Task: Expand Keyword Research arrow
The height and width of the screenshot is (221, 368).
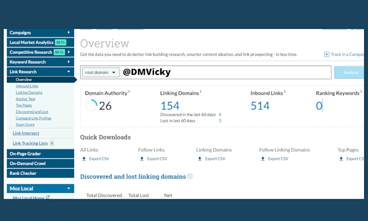Action: (69, 62)
